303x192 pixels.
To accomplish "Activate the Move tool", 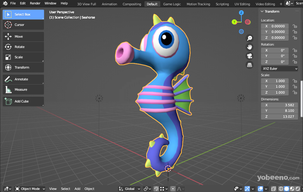I will tap(23, 36).
